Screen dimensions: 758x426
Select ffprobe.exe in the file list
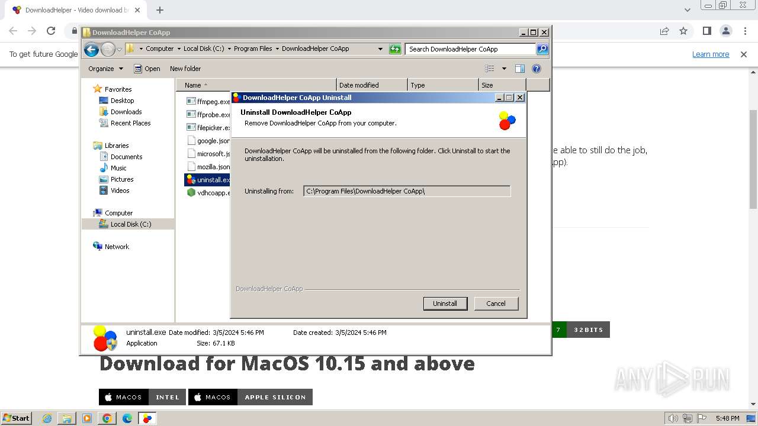pyautogui.click(x=208, y=115)
